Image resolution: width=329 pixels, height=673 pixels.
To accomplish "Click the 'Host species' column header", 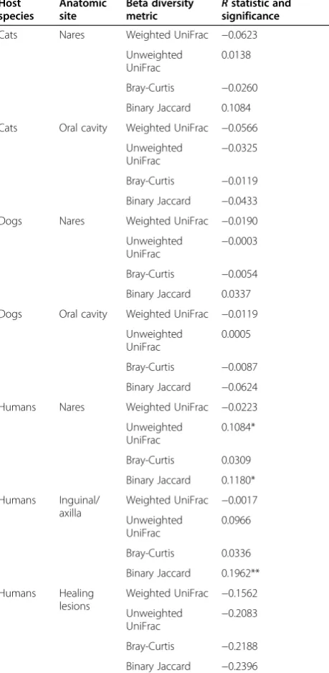I will pyautogui.click(x=16, y=10).
